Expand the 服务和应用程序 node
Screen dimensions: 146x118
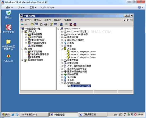coord(23,60)
